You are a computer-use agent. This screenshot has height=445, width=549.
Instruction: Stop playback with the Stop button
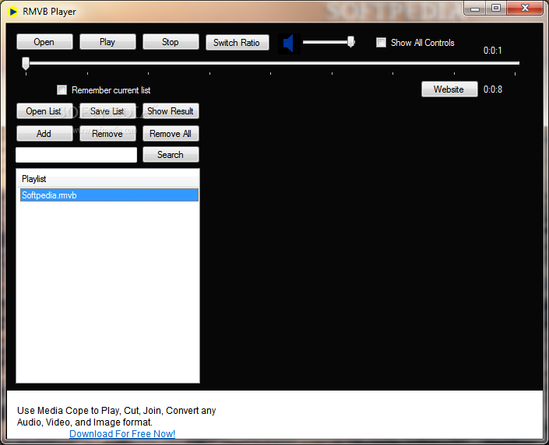(171, 42)
